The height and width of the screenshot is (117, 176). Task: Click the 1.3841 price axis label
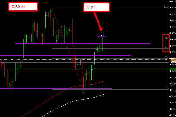(x=173, y=84)
